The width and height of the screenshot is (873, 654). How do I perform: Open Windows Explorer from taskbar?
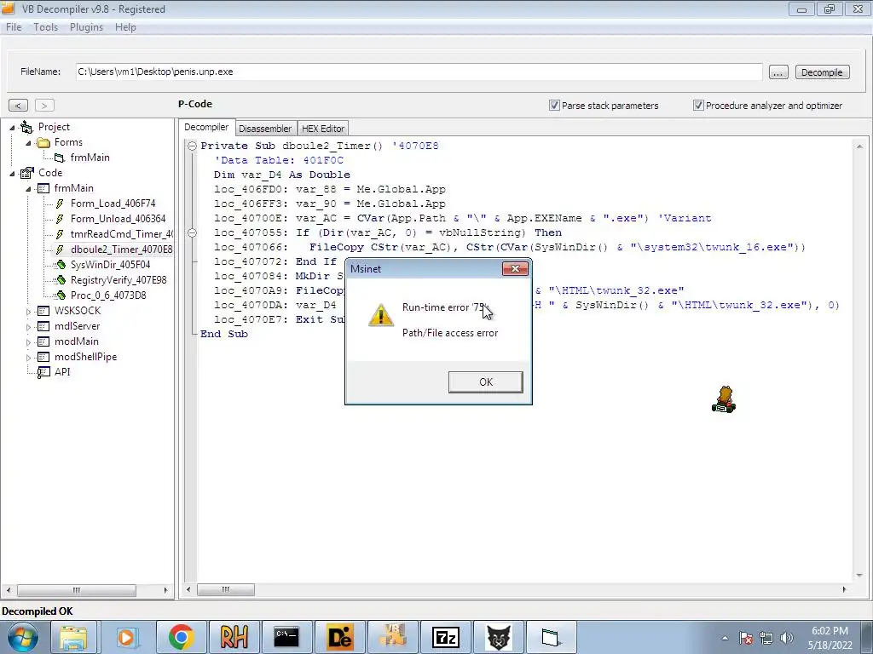click(x=73, y=637)
